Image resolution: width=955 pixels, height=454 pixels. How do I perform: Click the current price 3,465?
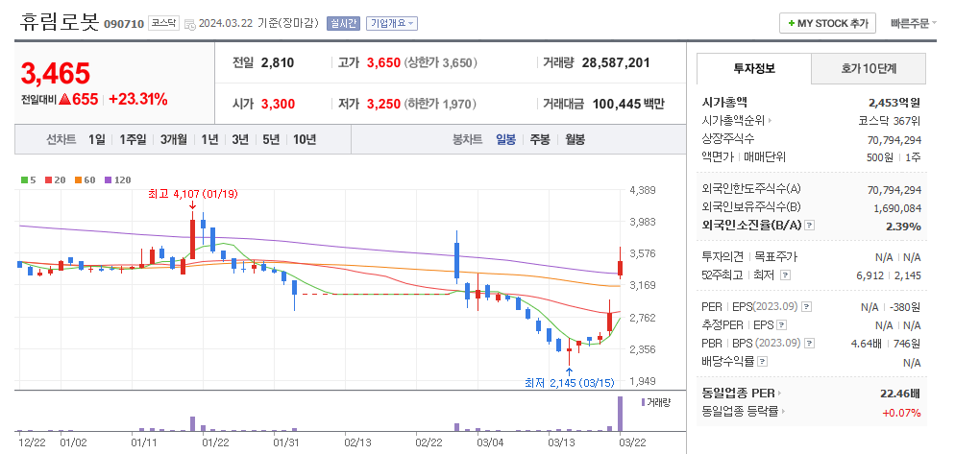(x=56, y=73)
